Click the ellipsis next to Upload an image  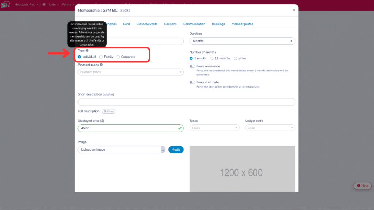click(163, 149)
